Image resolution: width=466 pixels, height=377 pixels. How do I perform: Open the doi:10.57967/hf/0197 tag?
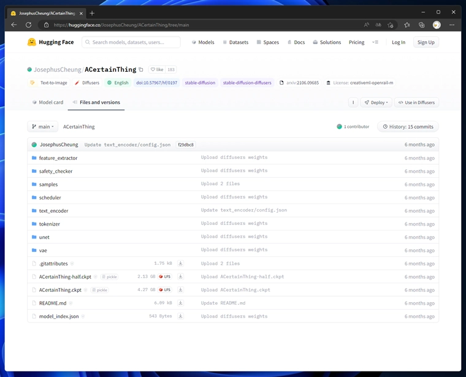(156, 83)
